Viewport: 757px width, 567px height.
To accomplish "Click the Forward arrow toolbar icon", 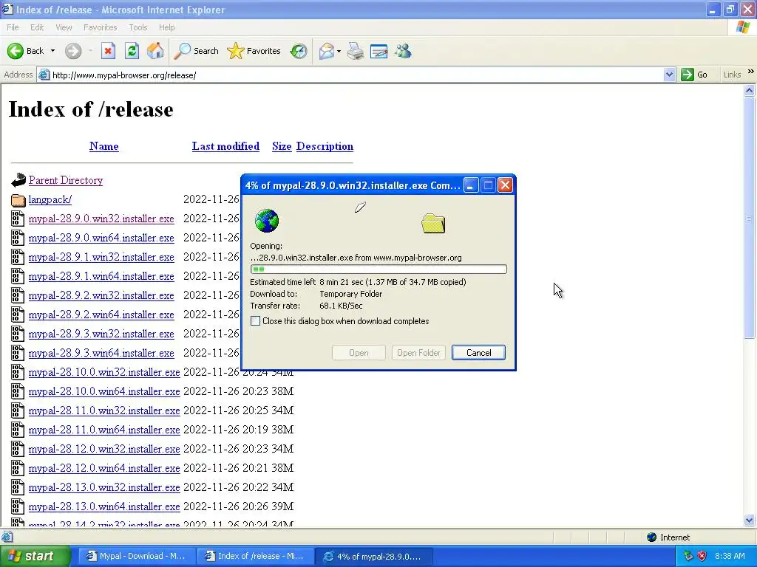I will (73, 51).
